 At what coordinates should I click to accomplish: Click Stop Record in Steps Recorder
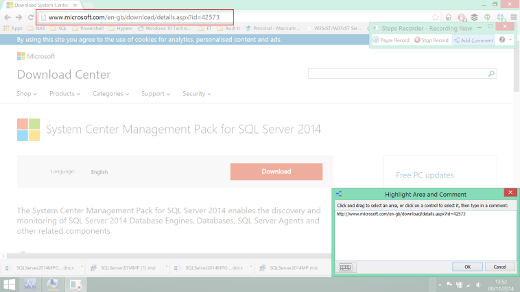click(x=432, y=40)
